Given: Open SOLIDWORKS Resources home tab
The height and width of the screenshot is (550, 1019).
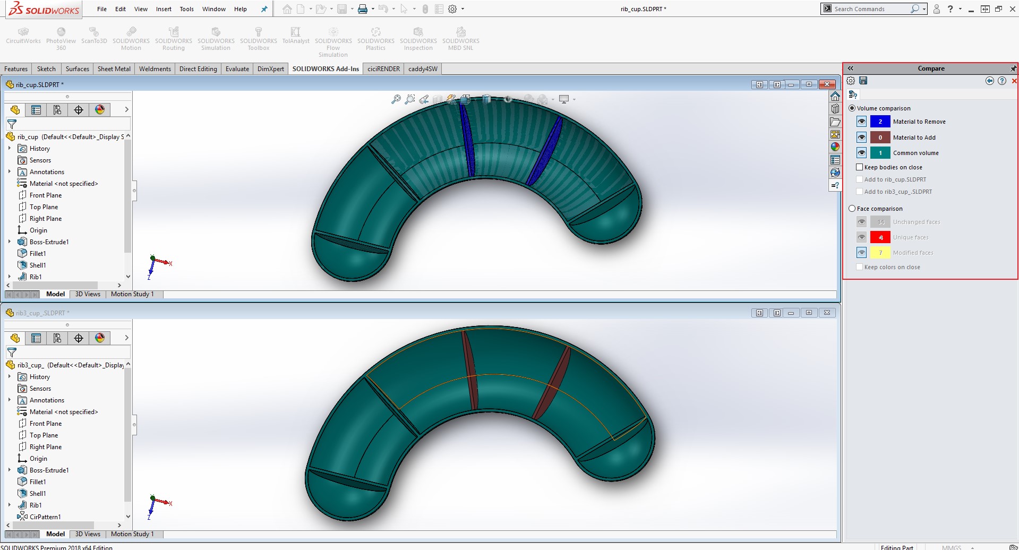Looking at the screenshot, I should coord(835,96).
